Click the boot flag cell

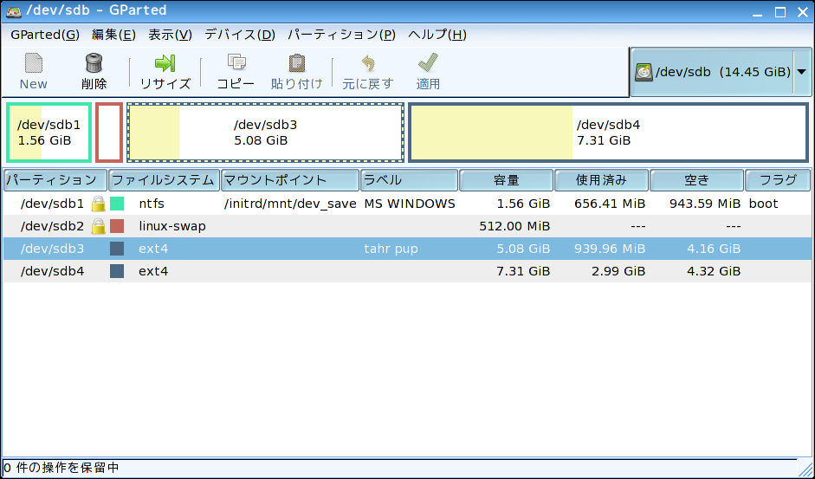763,204
